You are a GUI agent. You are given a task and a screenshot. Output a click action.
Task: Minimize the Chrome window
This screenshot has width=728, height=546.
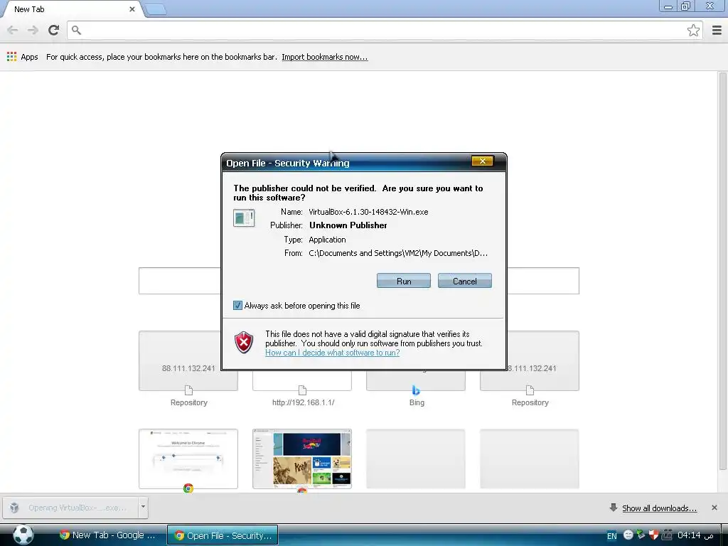668,6
